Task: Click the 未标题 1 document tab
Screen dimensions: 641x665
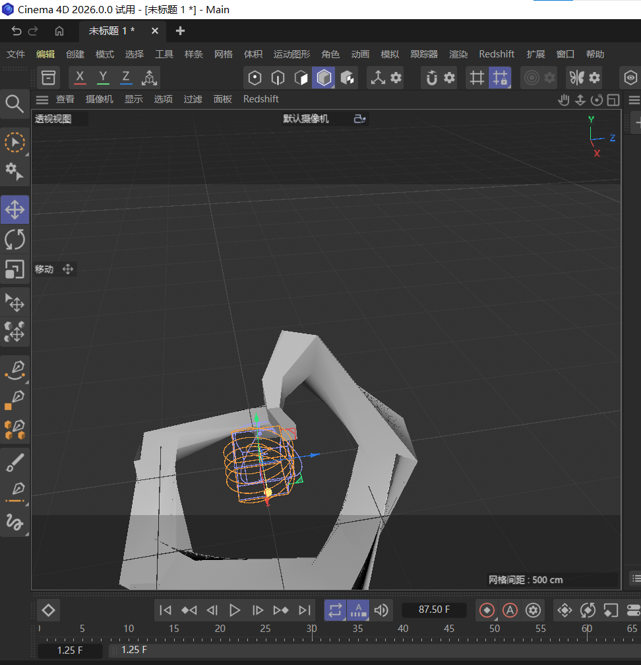Action: [111, 30]
